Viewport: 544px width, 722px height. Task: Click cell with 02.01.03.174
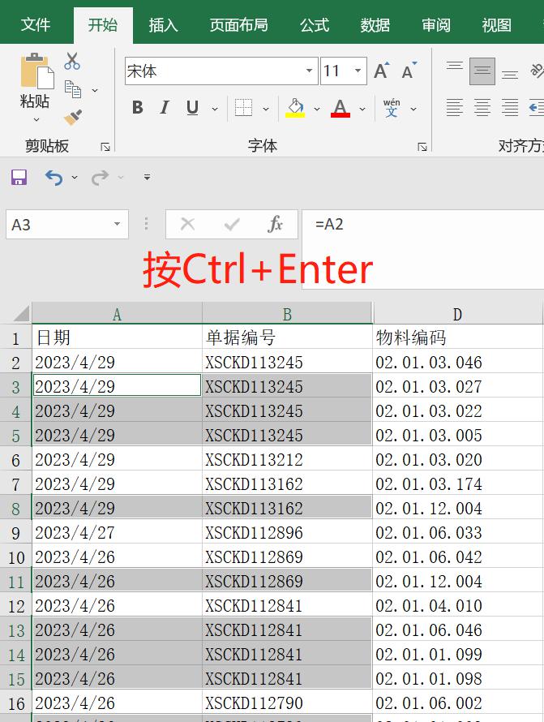point(457,484)
